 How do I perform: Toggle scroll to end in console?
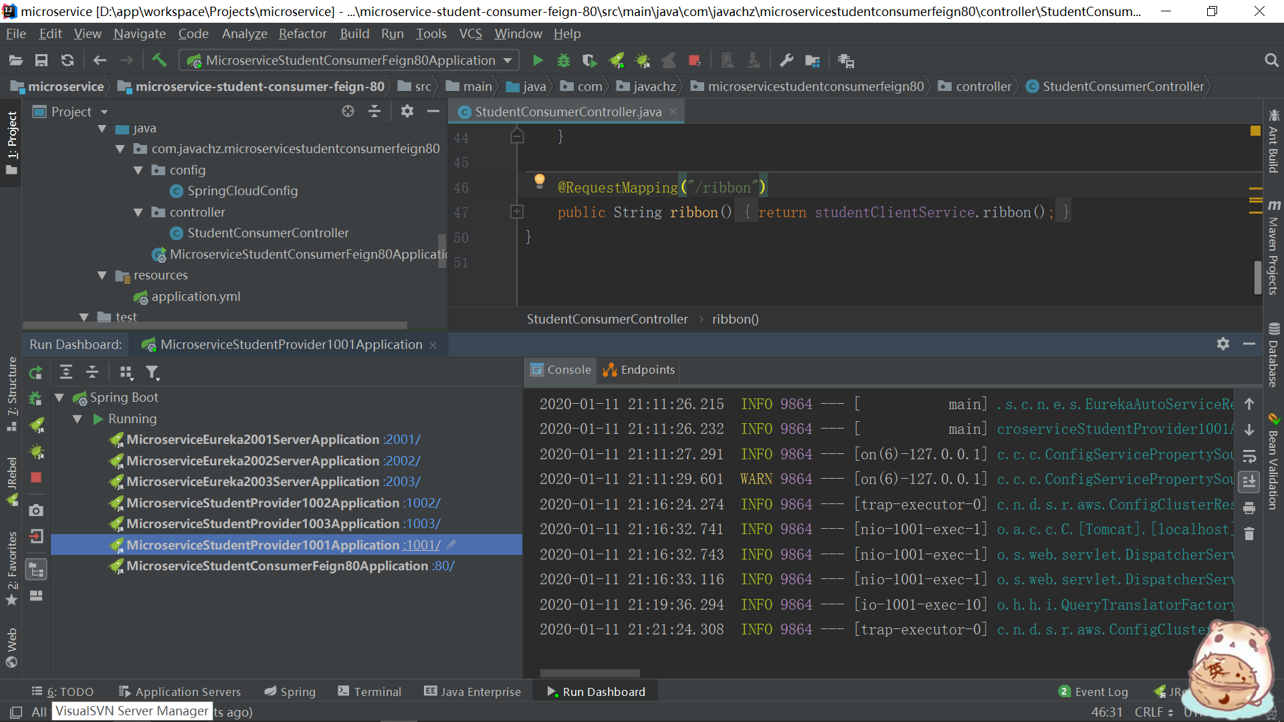pyautogui.click(x=1249, y=481)
